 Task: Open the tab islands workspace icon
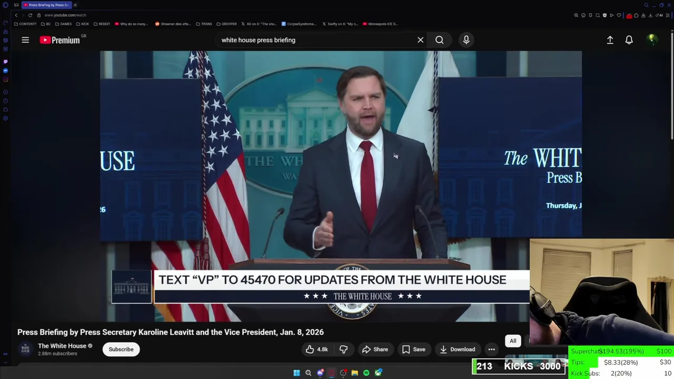tap(16, 5)
